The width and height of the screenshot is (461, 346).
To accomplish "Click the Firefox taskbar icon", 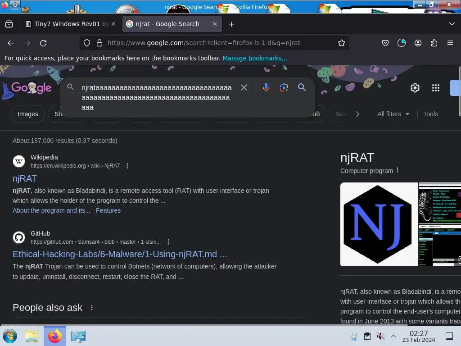I will pos(54,336).
